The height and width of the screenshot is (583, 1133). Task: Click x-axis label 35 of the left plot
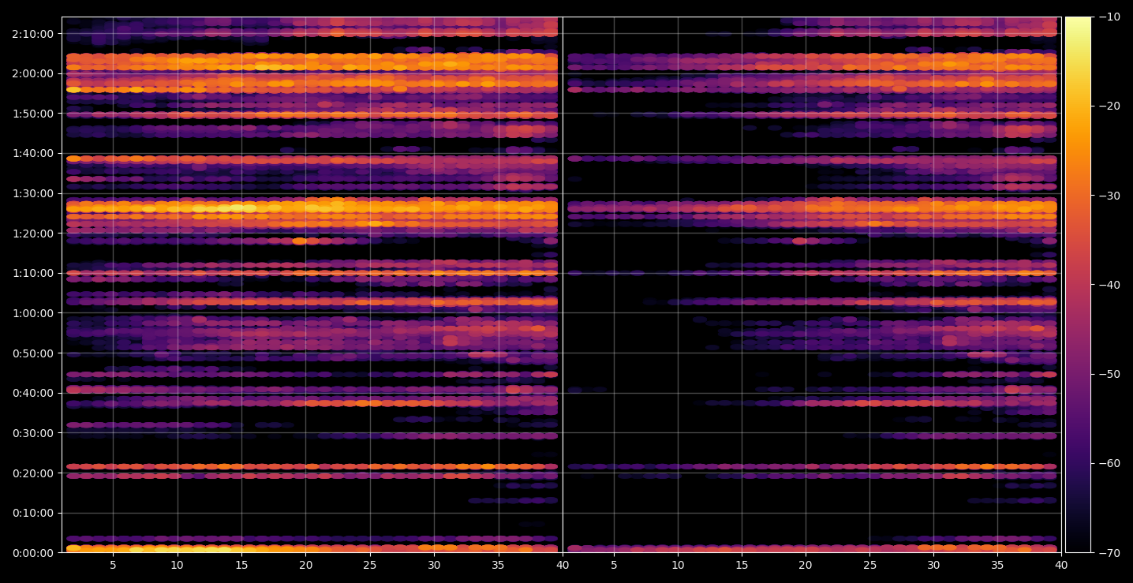pyautogui.click(x=498, y=566)
